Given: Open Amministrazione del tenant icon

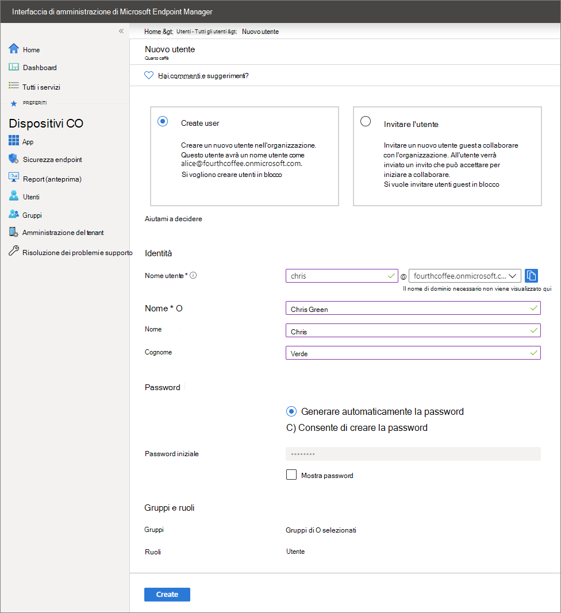Looking at the screenshot, I should [14, 232].
